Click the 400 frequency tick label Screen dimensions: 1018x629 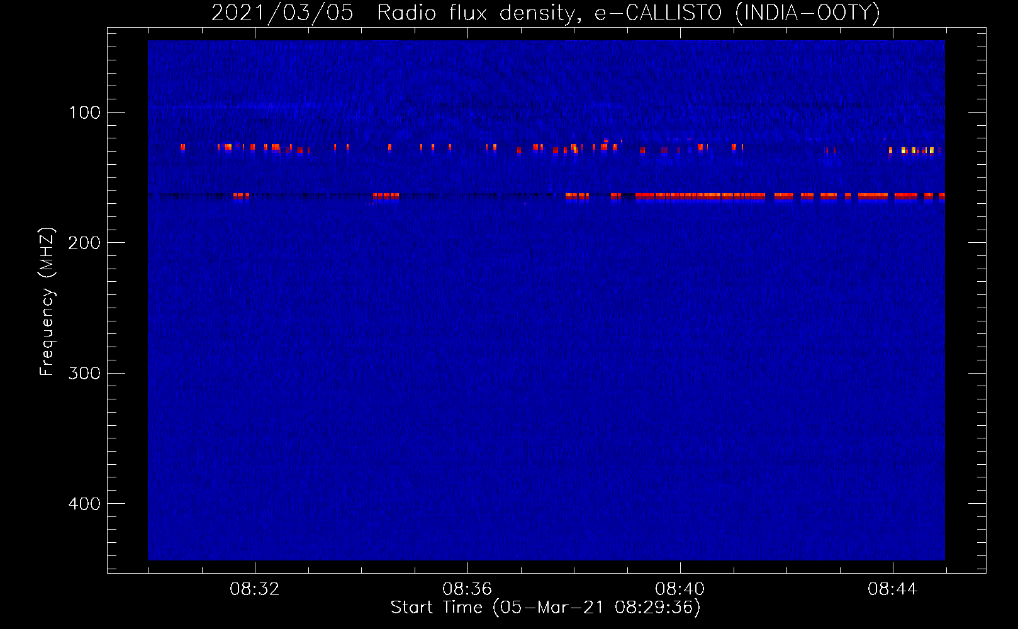(x=85, y=504)
